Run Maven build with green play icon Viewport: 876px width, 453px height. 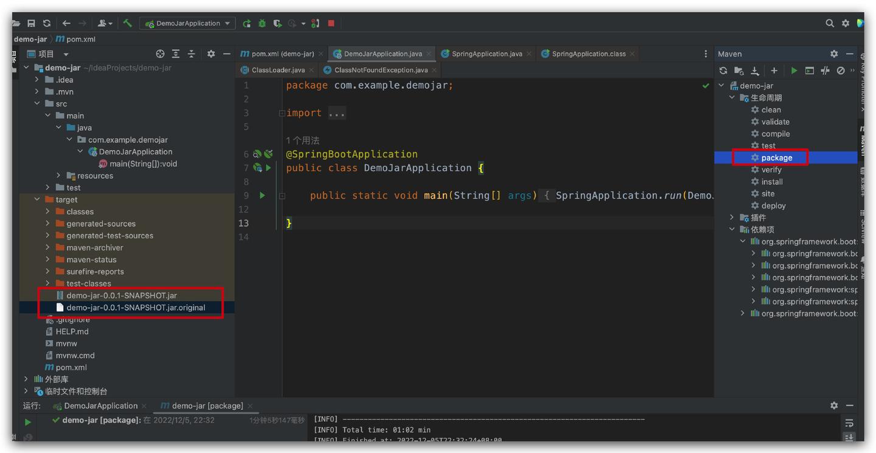tap(794, 71)
